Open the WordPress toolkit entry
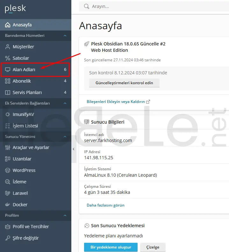This screenshot has height=252, width=229. tap(36, 170)
